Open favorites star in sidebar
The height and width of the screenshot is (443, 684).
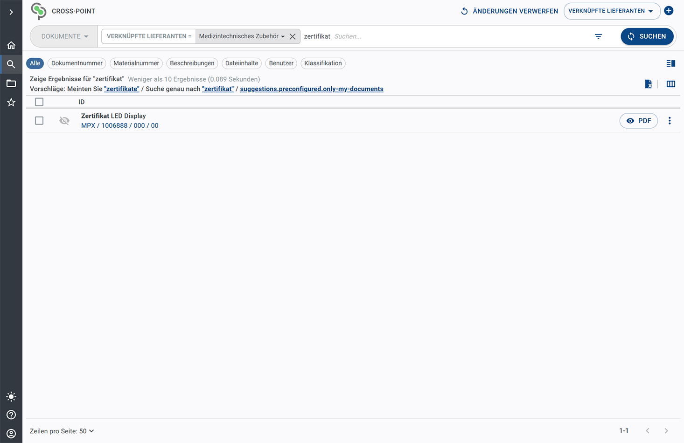click(11, 102)
